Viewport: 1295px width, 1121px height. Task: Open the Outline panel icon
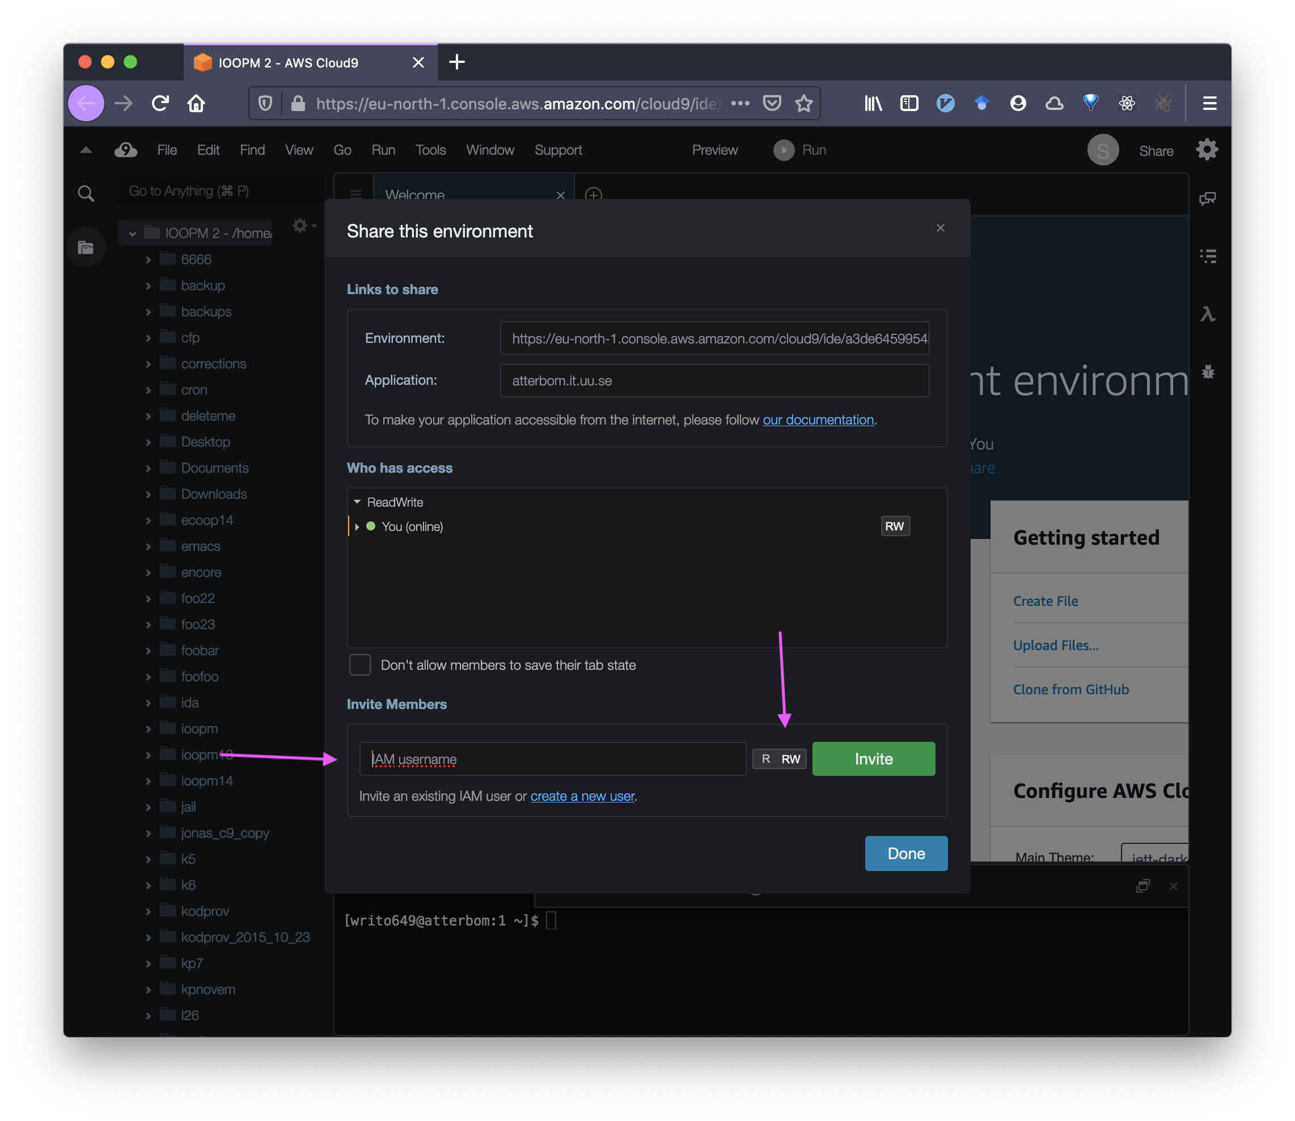(x=1208, y=256)
